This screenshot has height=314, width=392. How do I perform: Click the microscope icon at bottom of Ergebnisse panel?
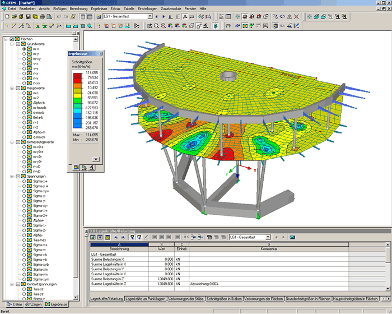coord(92,168)
